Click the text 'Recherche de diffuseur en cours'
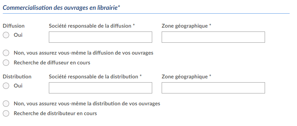This screenshot has width=297, height=126. pyautogui.click(x=52, y=63)
